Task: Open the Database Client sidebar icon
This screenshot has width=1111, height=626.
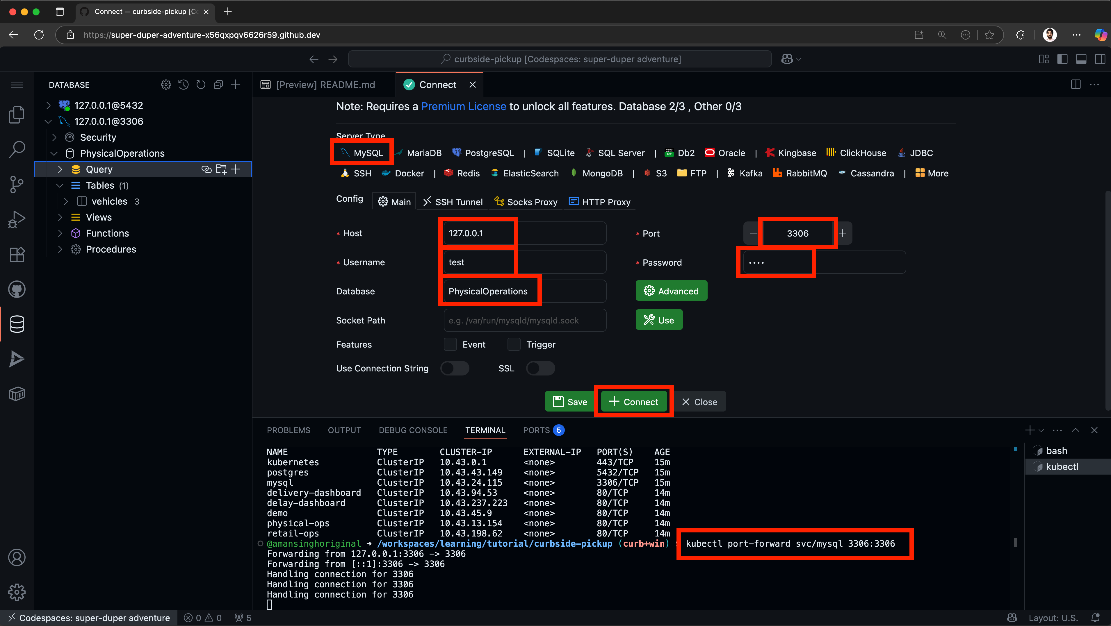Action: 17,324
